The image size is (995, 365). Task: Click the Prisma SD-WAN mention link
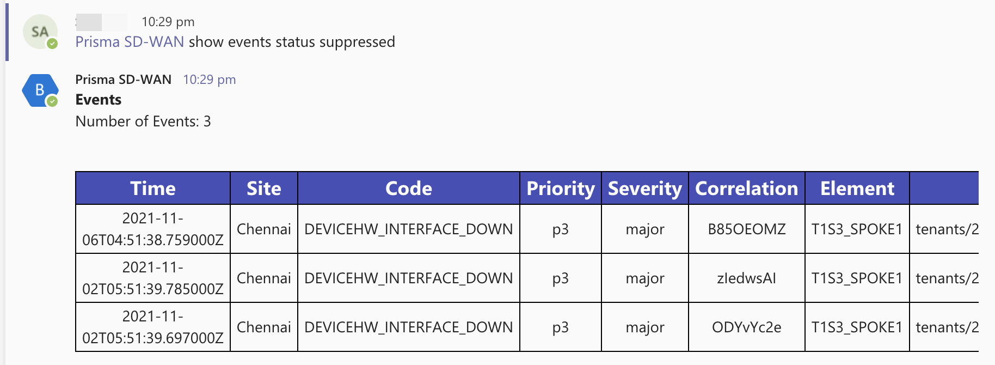130,42
